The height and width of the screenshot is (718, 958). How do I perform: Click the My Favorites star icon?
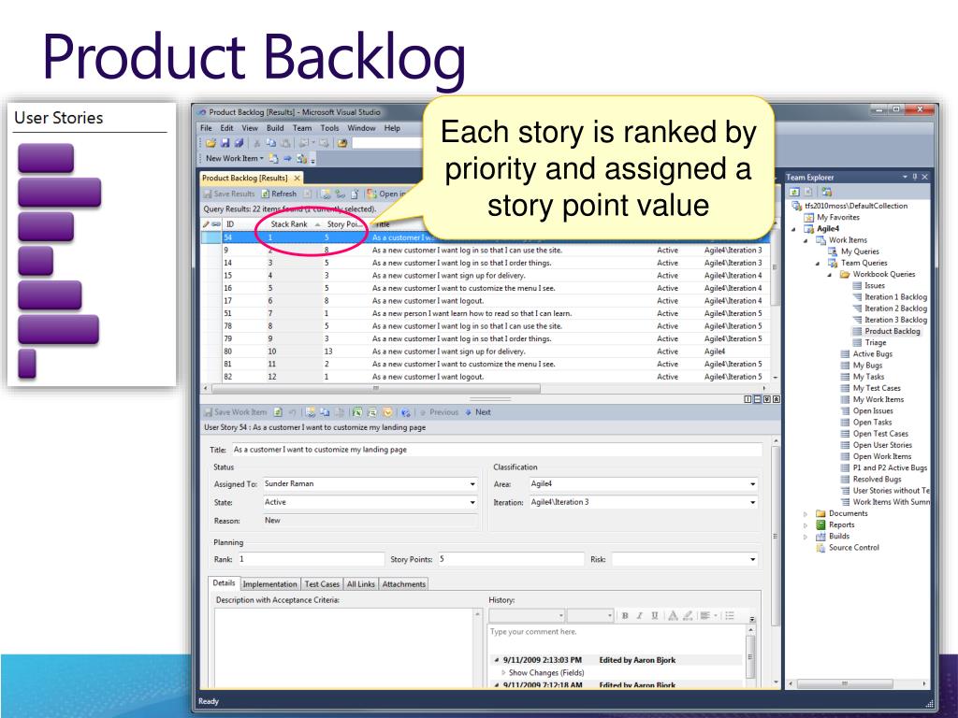click(x=808, y=217)
